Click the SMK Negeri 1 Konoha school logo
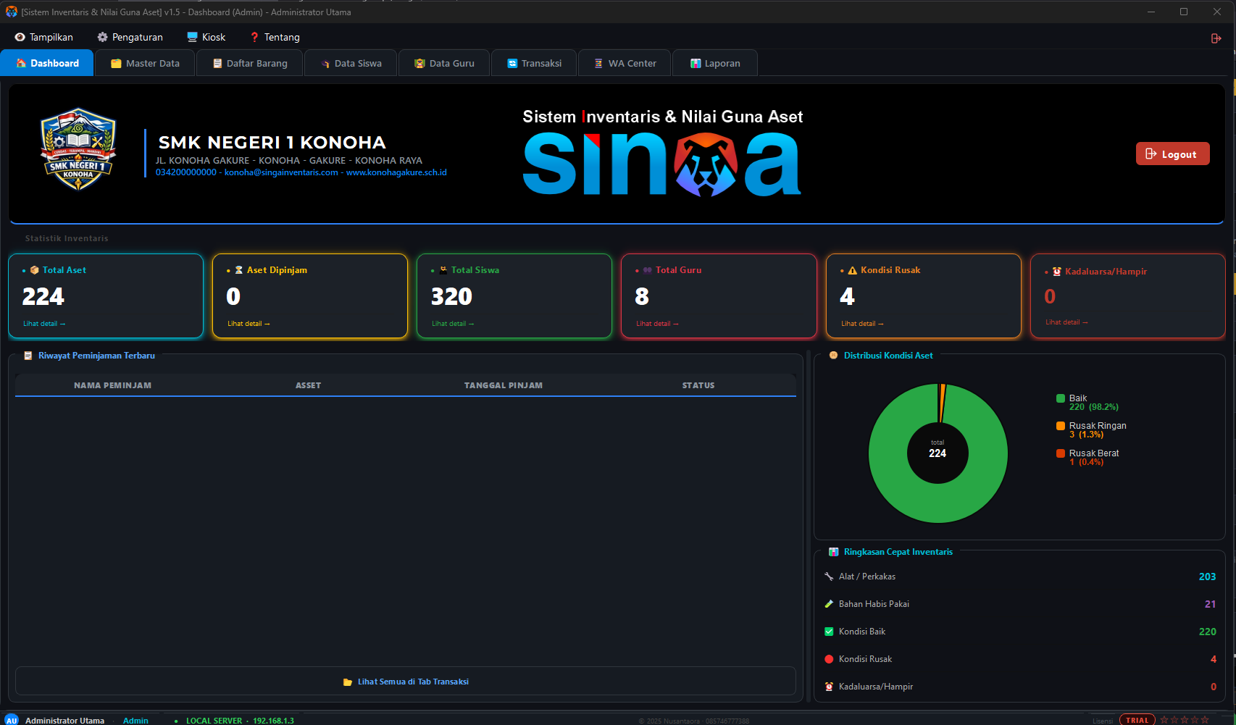The height and width of the screenshot is (725, 1236). [x=78, y=149]
